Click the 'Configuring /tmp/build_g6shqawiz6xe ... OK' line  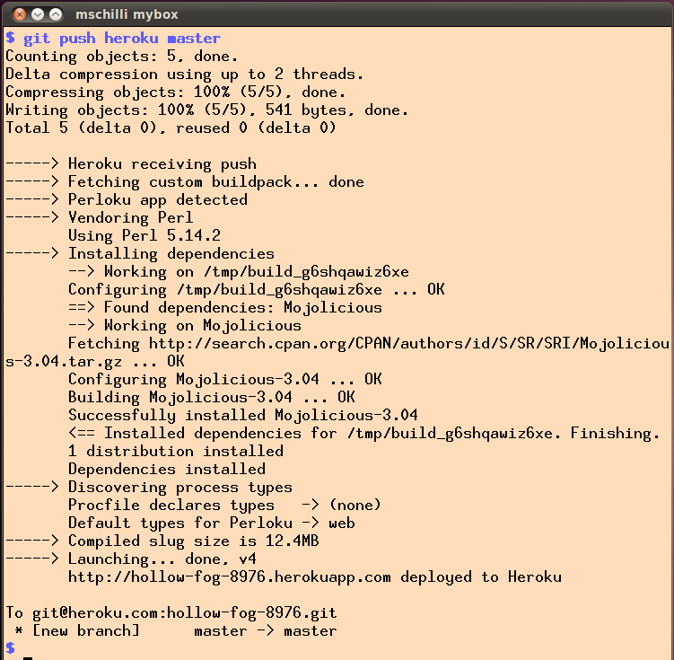click(257, 289)
